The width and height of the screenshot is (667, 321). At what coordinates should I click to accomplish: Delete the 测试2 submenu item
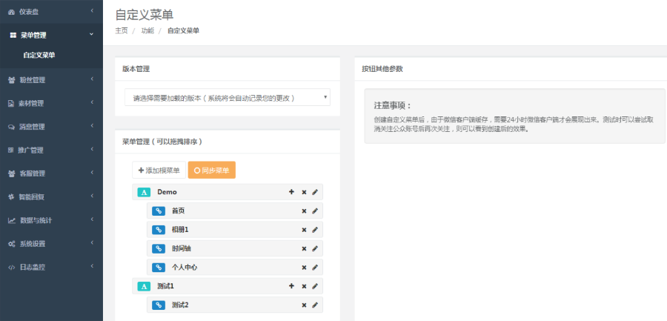coord(304,305)
